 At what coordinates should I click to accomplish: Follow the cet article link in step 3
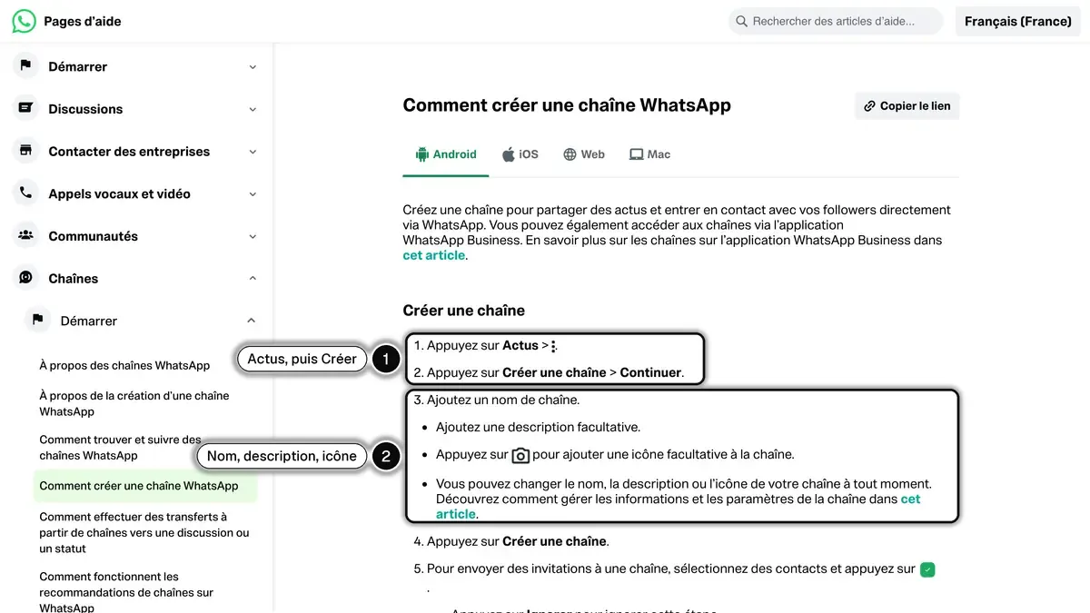(678, 507)
